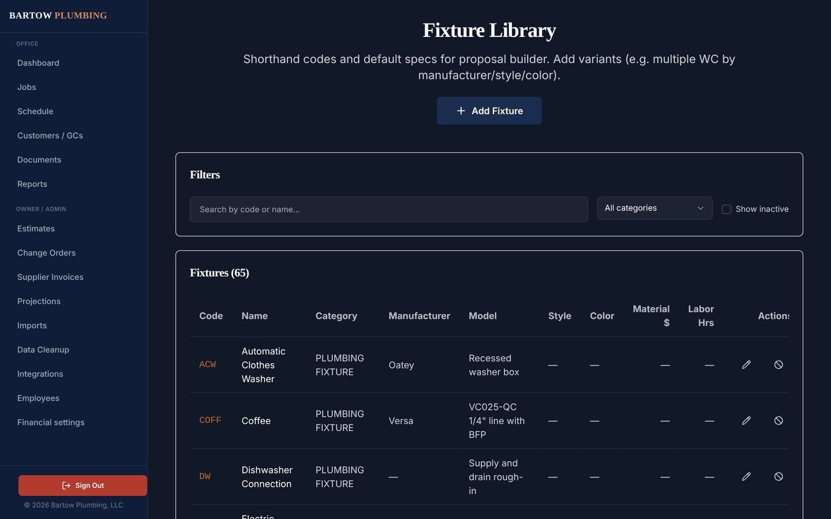The height and width of the screenshot is (519, 831).
Task: Click the Add Fixture button
Action: point(489,111)
